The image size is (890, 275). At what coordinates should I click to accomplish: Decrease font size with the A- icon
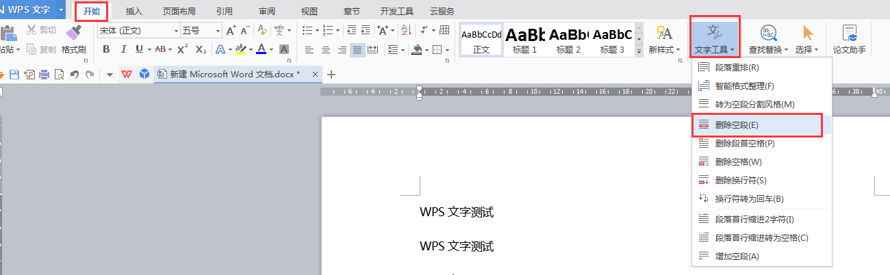click(246, 30)
